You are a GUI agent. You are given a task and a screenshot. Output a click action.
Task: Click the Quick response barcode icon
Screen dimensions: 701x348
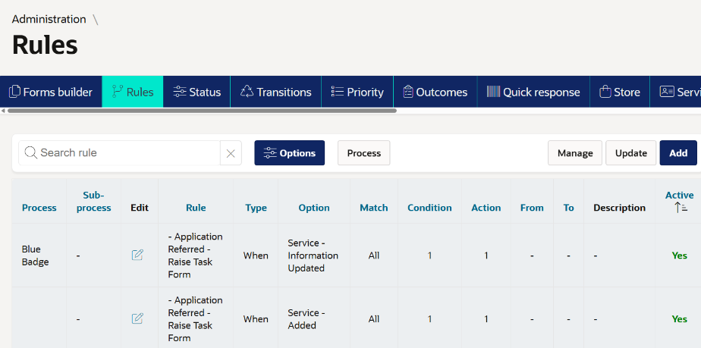(x=493, y=92)
